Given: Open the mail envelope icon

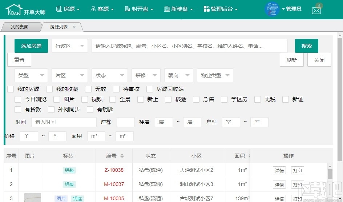Looking at the screenshot, I should point(316,10).
